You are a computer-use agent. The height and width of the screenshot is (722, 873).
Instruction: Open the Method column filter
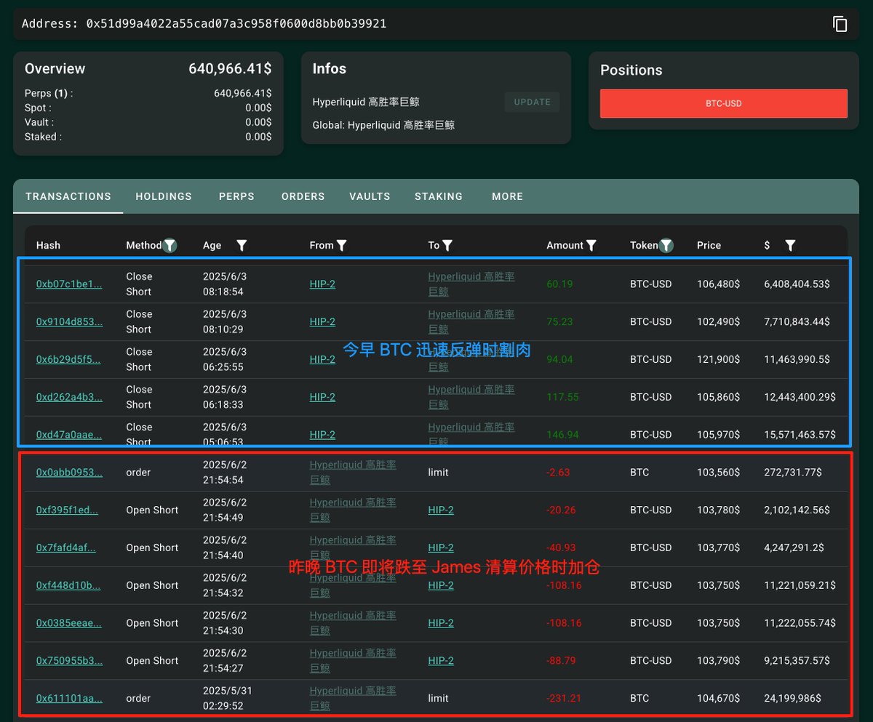(170, 246)
